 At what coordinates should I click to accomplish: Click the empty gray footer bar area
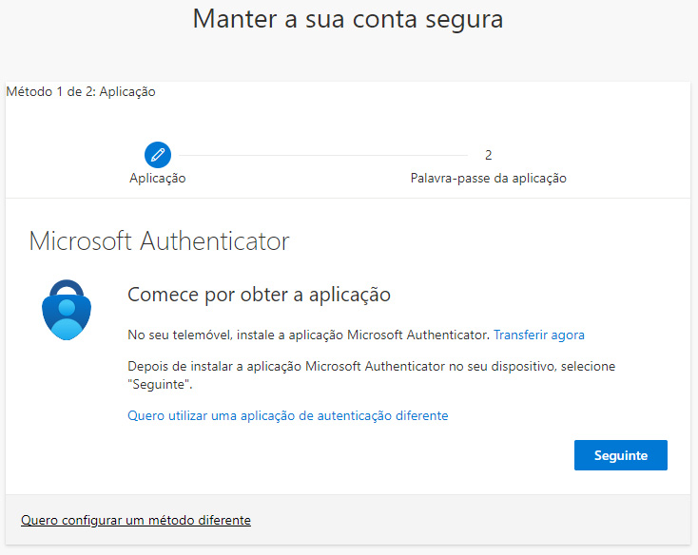475,520
